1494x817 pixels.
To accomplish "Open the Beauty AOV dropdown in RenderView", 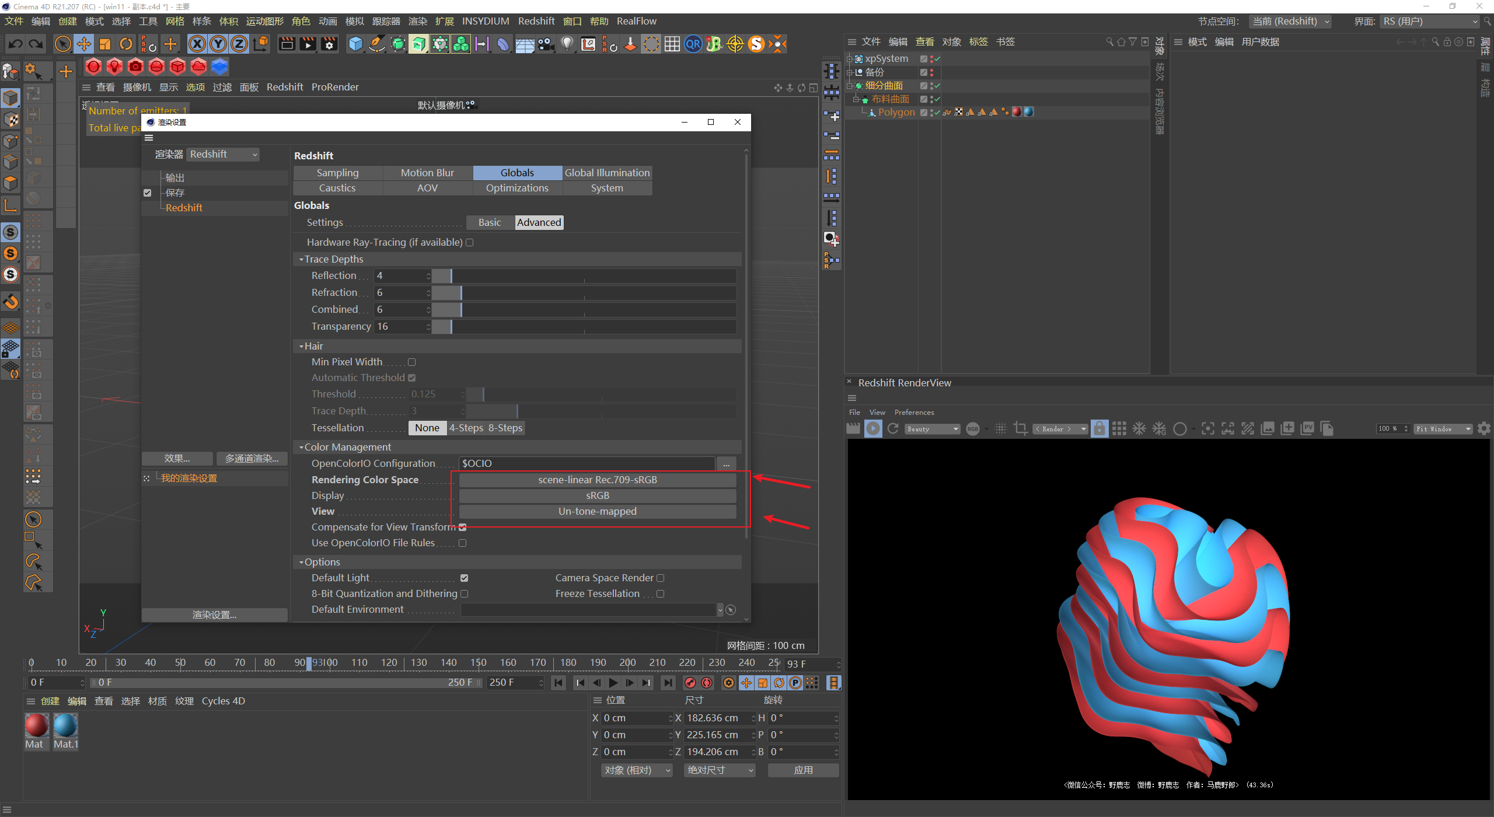I will click(932, 429).
